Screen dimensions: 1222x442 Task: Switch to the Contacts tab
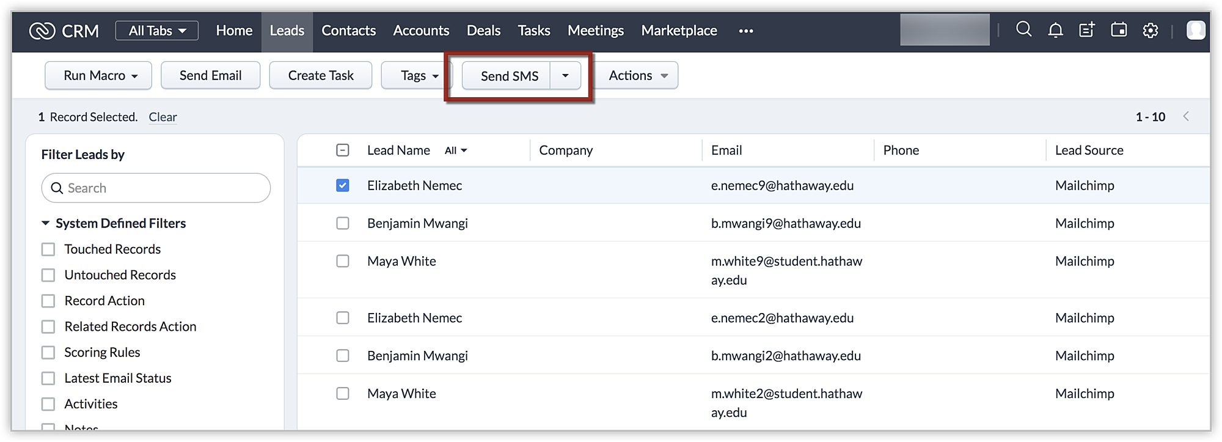tap(348, 31)
